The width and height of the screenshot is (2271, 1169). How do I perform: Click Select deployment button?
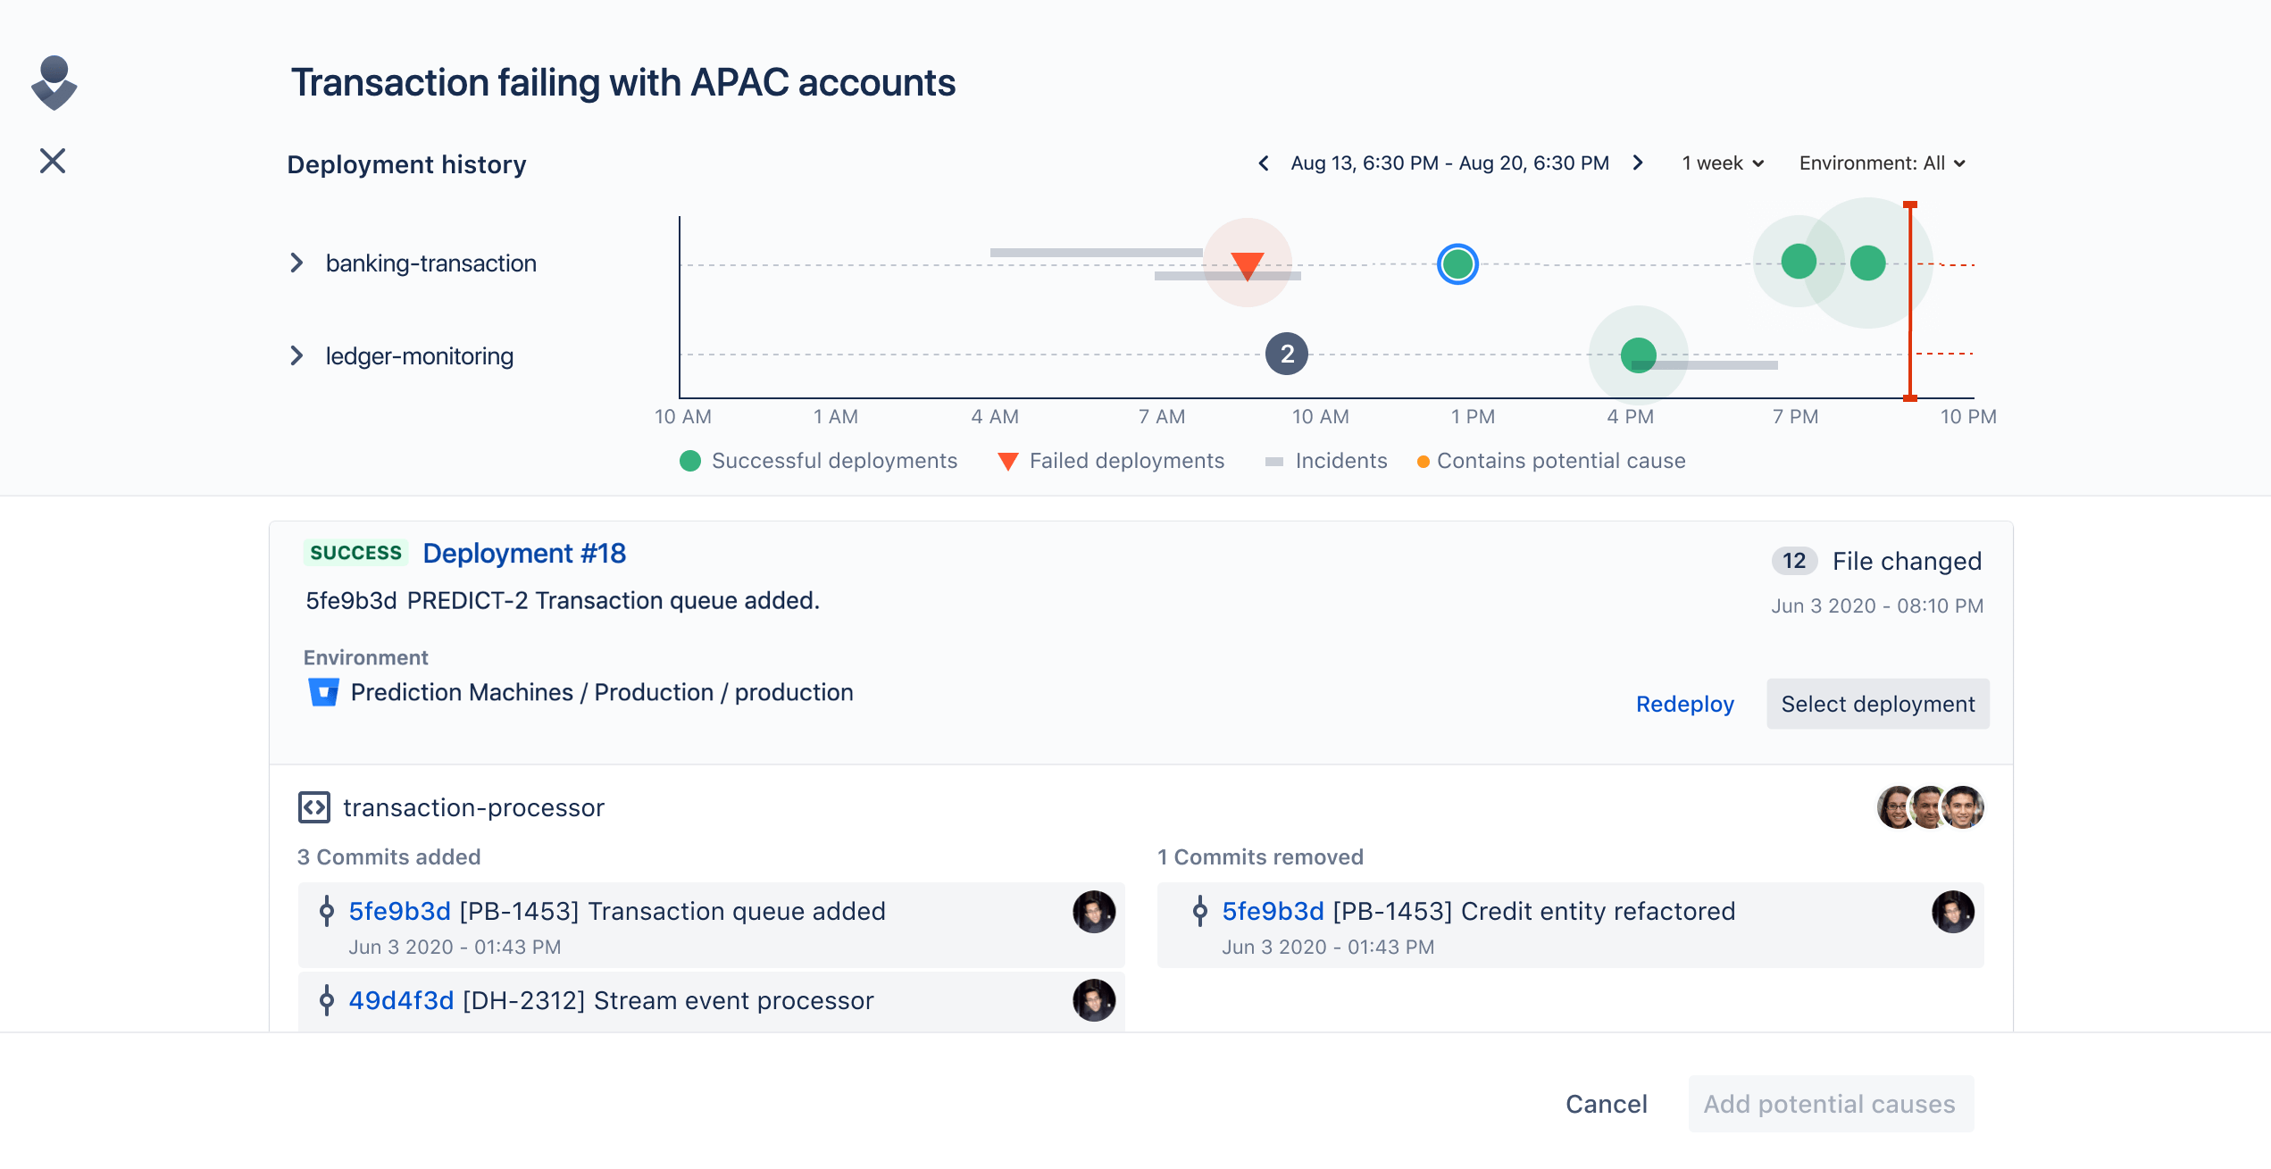pyautogui.click(x=1876, y=702)
